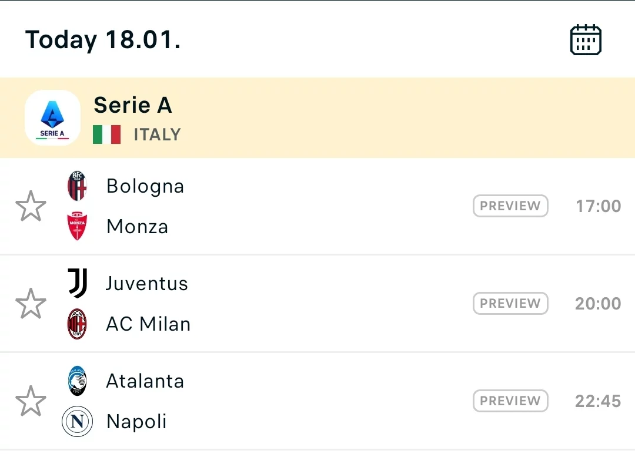Viewport: 635px width, 454px height.
Task: Tap the Napoli club crest
Action: 77,421
